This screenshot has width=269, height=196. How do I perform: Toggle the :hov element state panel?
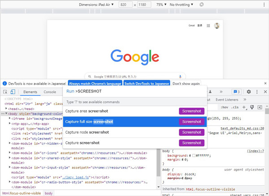pos(225,107)
